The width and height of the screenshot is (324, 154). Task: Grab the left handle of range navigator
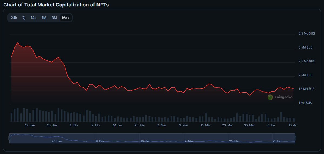[x=9, y=138]
